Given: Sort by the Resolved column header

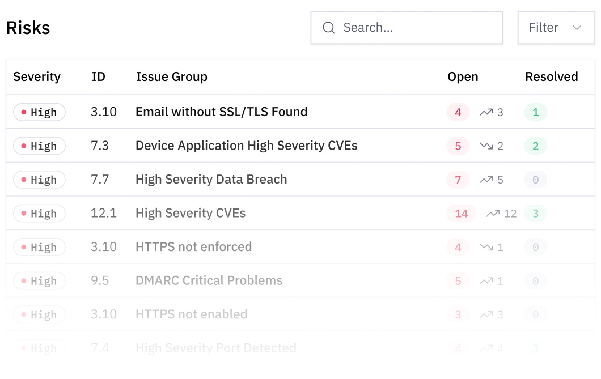Looking at the screenshot, I should point(551,77).
